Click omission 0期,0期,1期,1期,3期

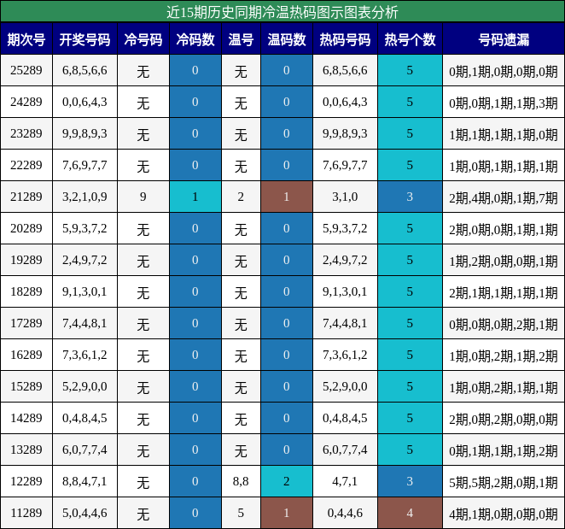pos(504,103)
